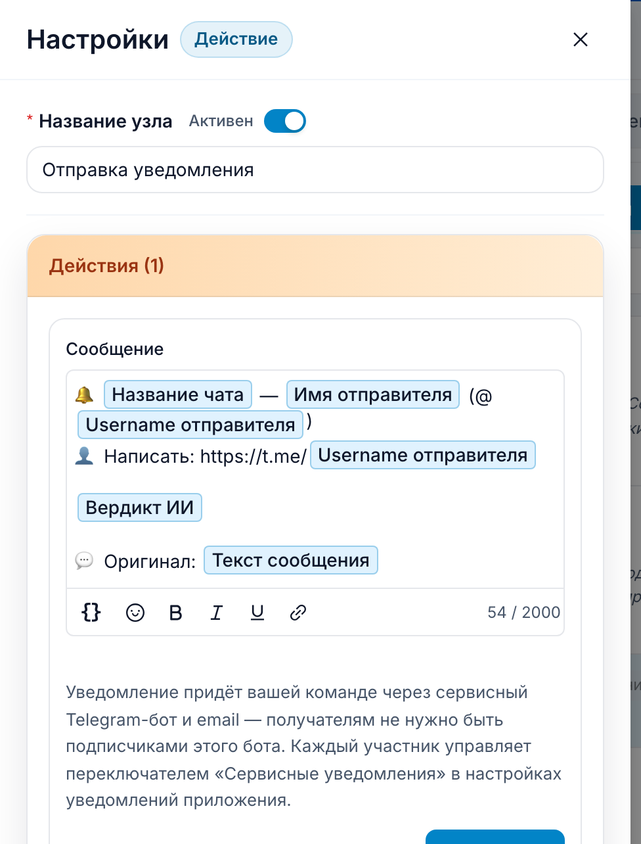Insert a variable with the curly braces icon
641x844 pixels.
coord(91,613)
